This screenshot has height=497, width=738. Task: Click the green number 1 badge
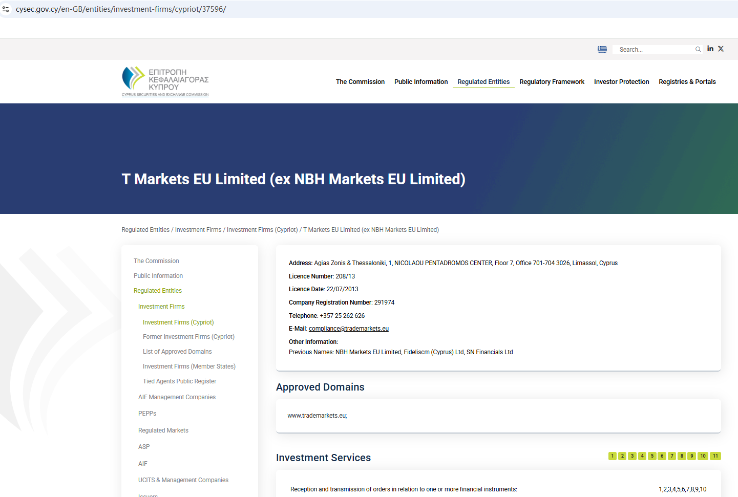[612, 456]
